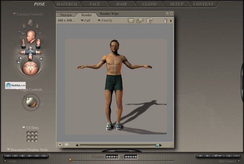This screenshot has height=164, width=244.
Task: Collapse the Camera Controls panel
Action: (15, 14)
